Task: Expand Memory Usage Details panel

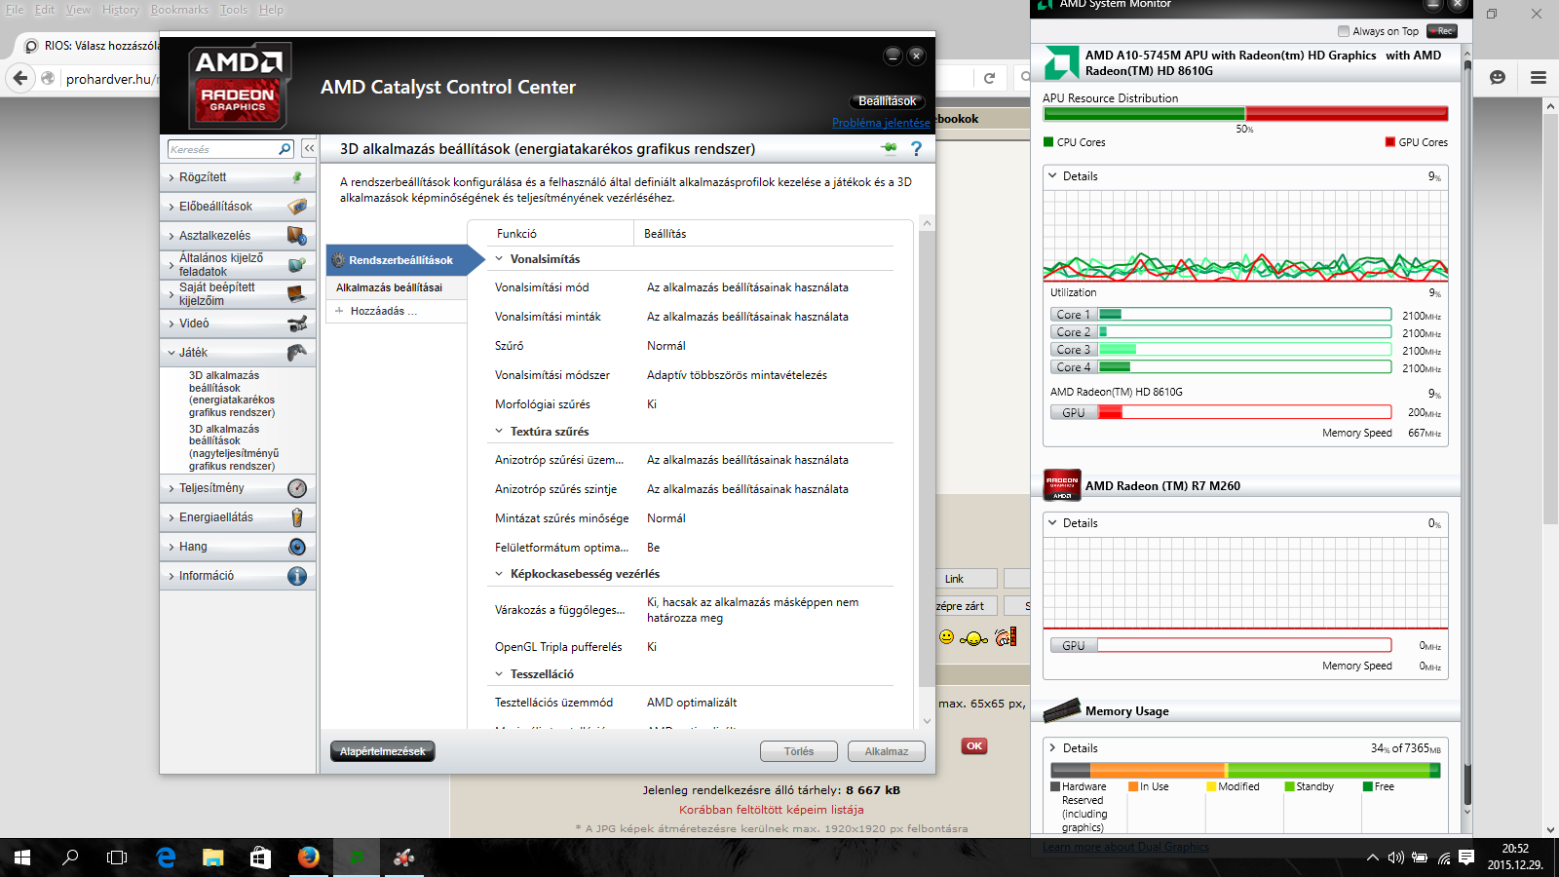Action: [x=1053, y=748]
